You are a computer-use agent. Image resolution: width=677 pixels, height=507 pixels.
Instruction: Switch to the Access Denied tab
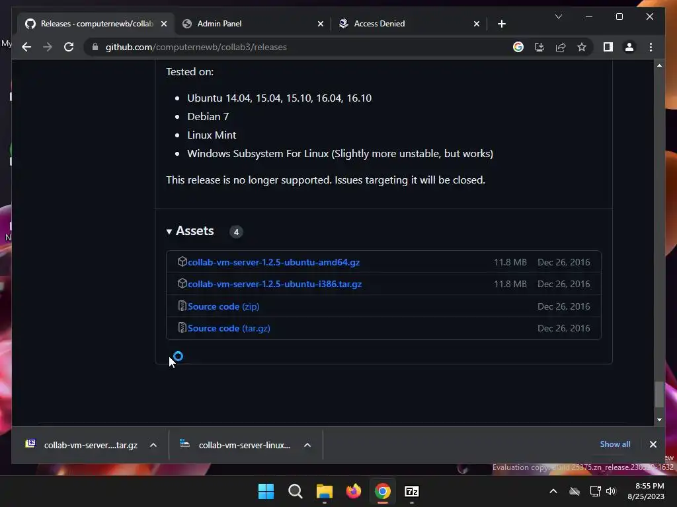(x=409, y=24)
